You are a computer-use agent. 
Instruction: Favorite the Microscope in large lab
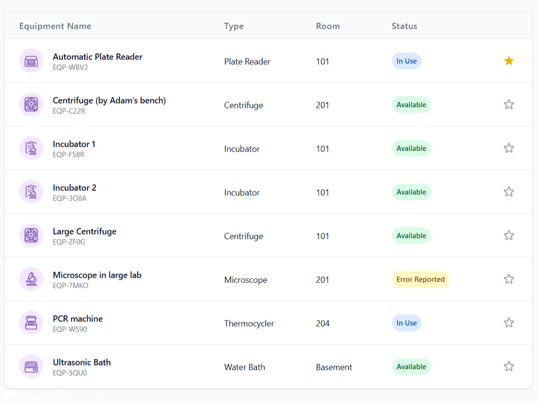point(509,279)
